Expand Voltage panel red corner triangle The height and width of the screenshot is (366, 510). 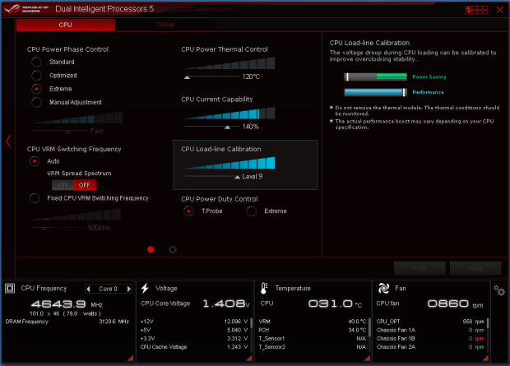coord(249,359)
